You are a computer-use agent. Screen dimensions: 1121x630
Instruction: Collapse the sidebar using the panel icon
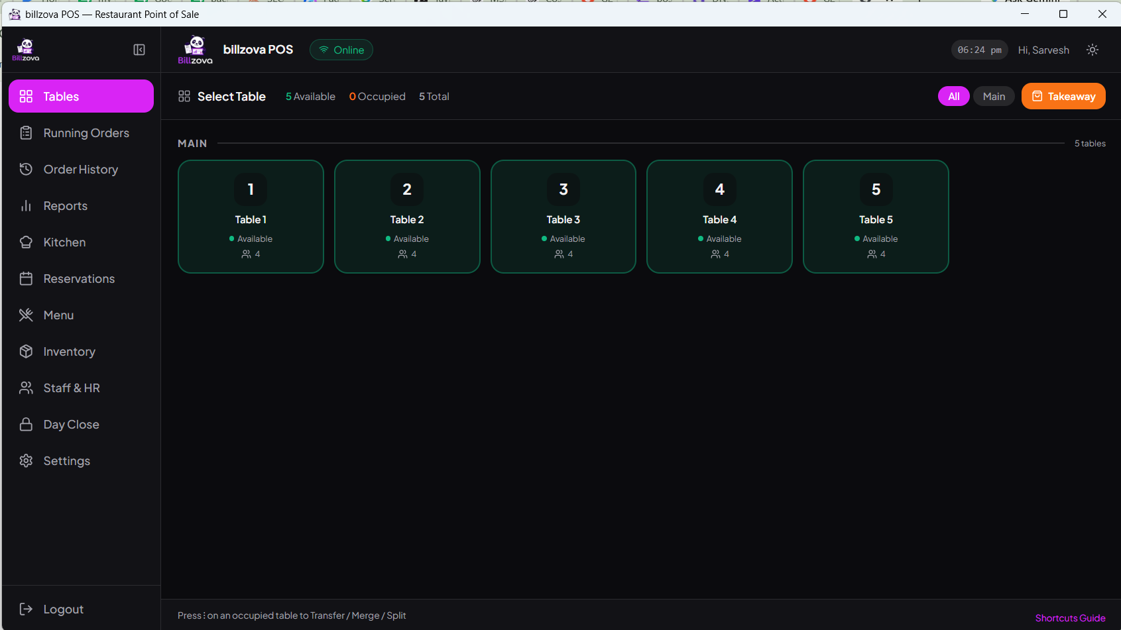pos(139,50)
